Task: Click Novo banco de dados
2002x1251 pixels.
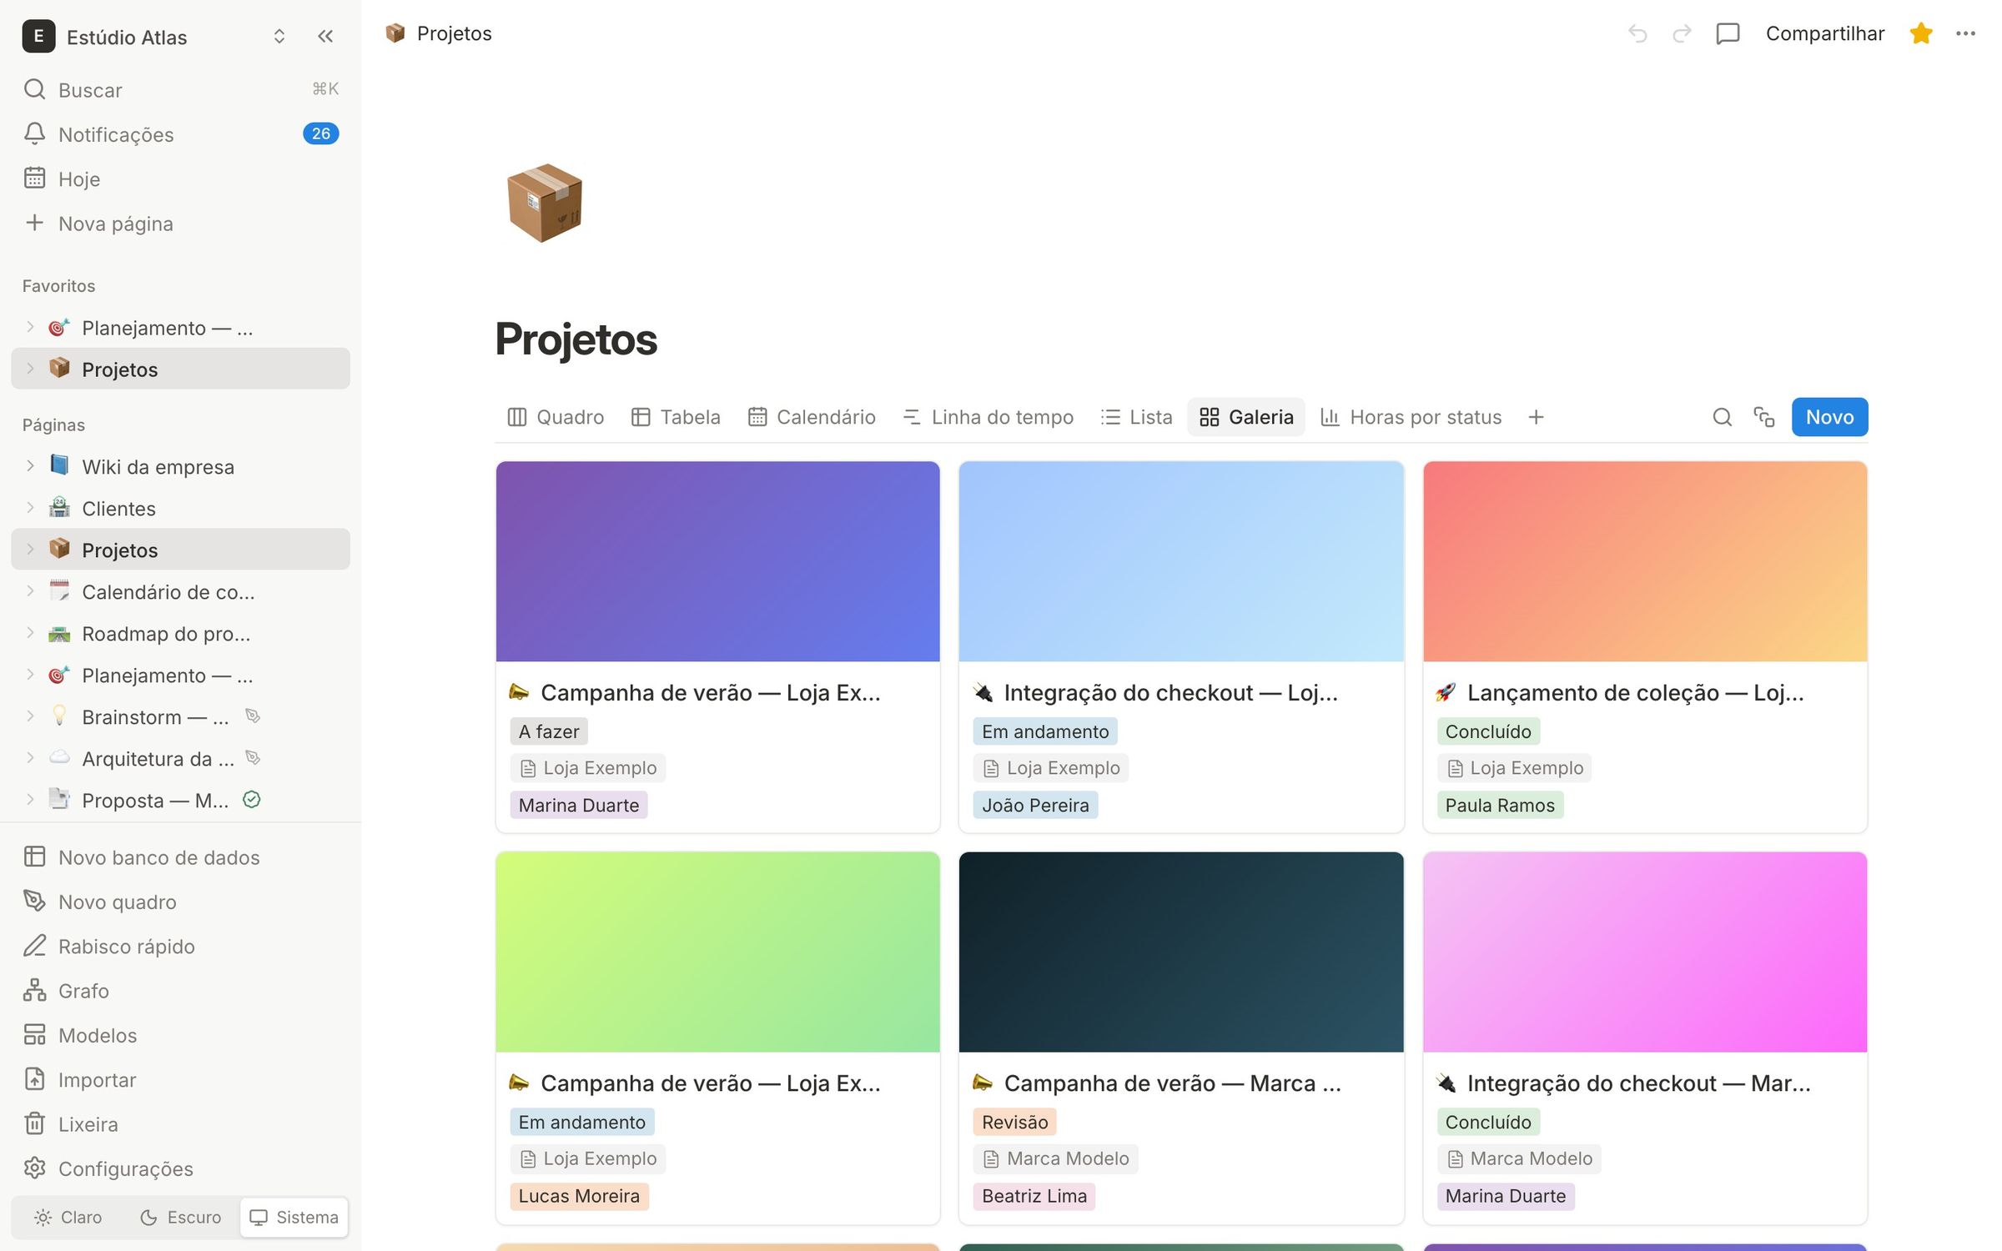Action: point(180,857)
